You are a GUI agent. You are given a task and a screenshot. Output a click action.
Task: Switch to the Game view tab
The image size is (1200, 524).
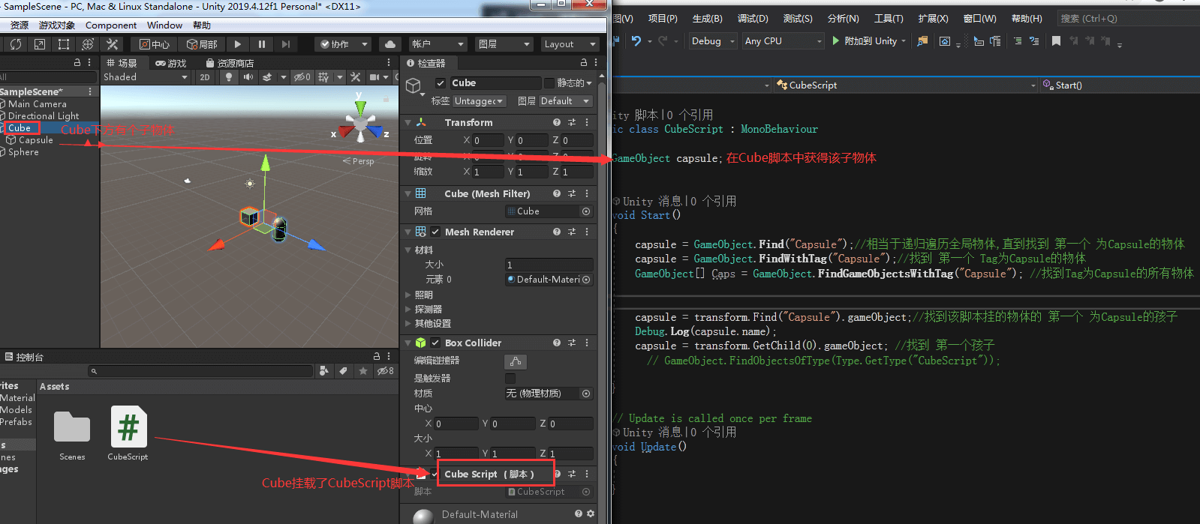click(x=171, y=63)
